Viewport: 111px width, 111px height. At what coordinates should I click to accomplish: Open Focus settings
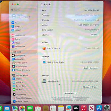16,43
